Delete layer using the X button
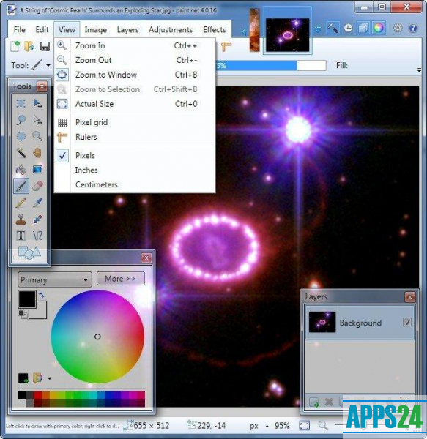 (x=329, y=402)
